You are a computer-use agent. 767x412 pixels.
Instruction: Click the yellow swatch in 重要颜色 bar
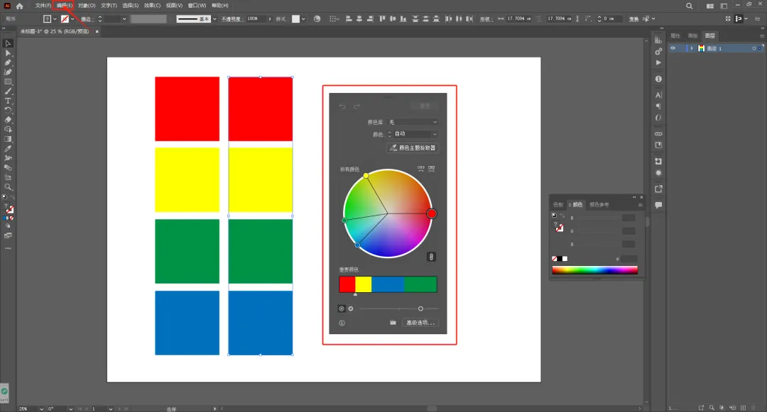363,284
